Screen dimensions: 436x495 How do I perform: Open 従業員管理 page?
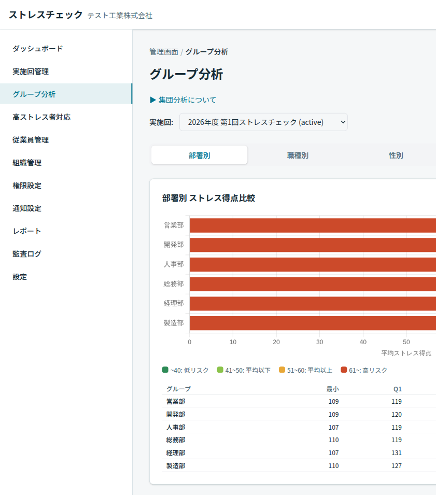31,140
